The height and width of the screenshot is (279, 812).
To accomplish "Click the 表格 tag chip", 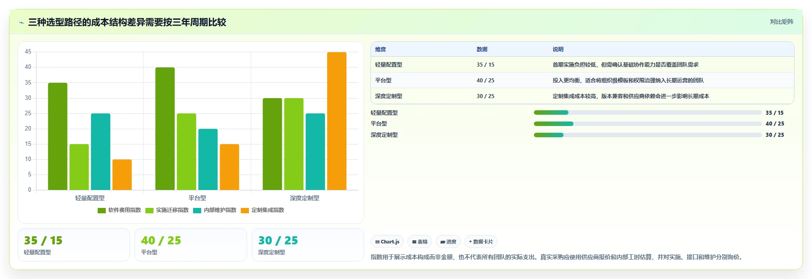I will click(420, 242).
